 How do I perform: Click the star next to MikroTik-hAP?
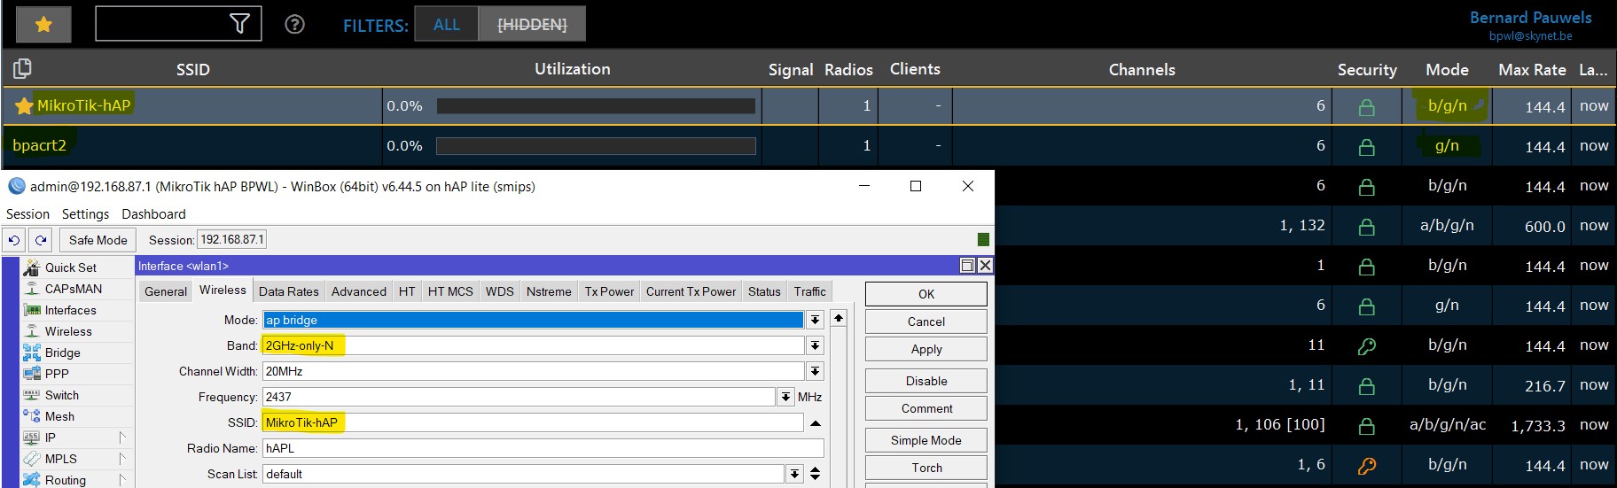point(24,106)
